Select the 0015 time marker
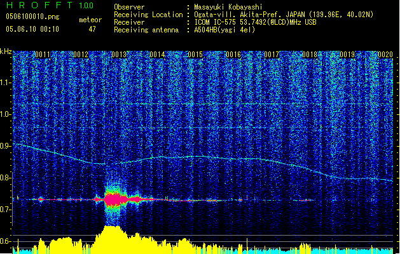 (x=195, y=55)
